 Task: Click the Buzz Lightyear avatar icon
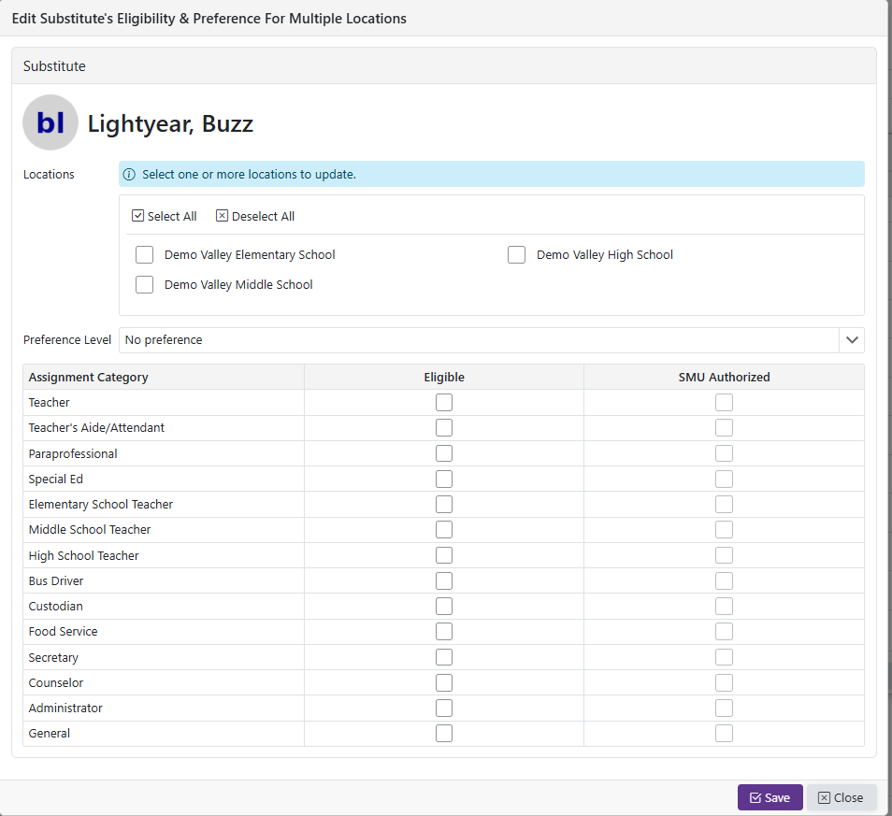[50, 122]
